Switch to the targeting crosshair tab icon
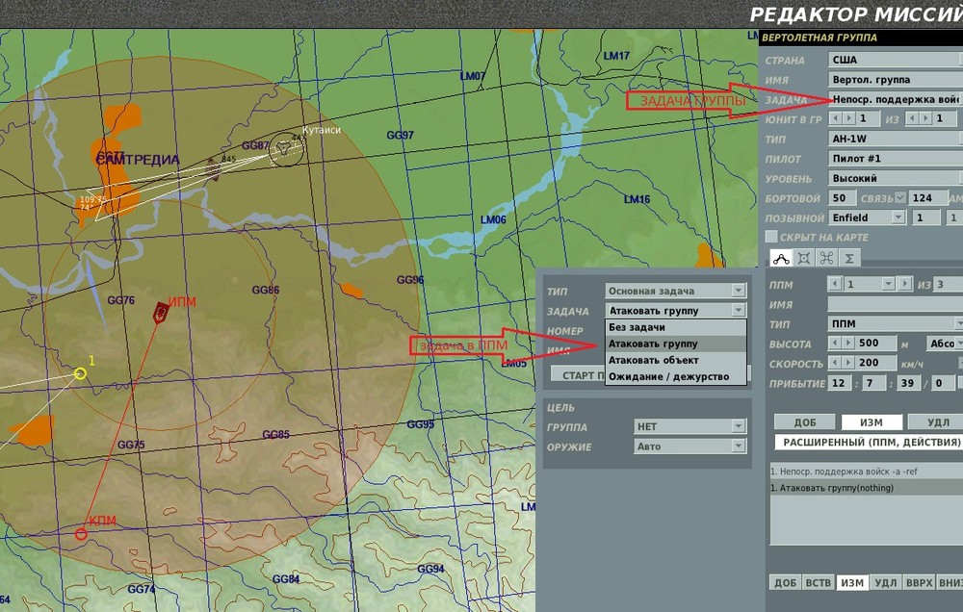Image resolution: width=963 pixels, height=612 pixels. [803, 258]
